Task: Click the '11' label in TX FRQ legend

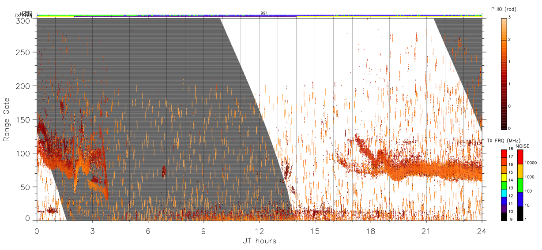Action: 511,204
